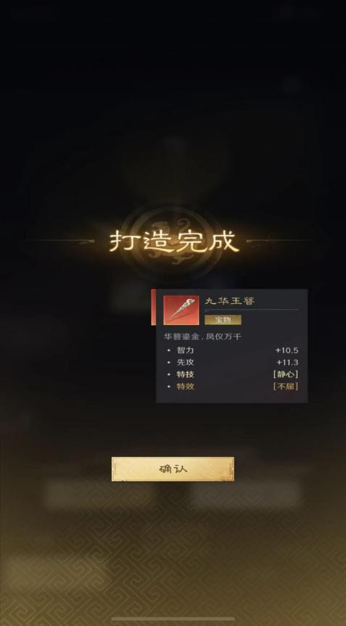
Task: Click the +11.3 initiative value
Action: [x=287, y=363]
